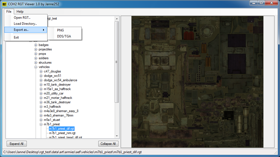280x157 pixels.
Task: Open the Help menu
Action: [20, 11]
